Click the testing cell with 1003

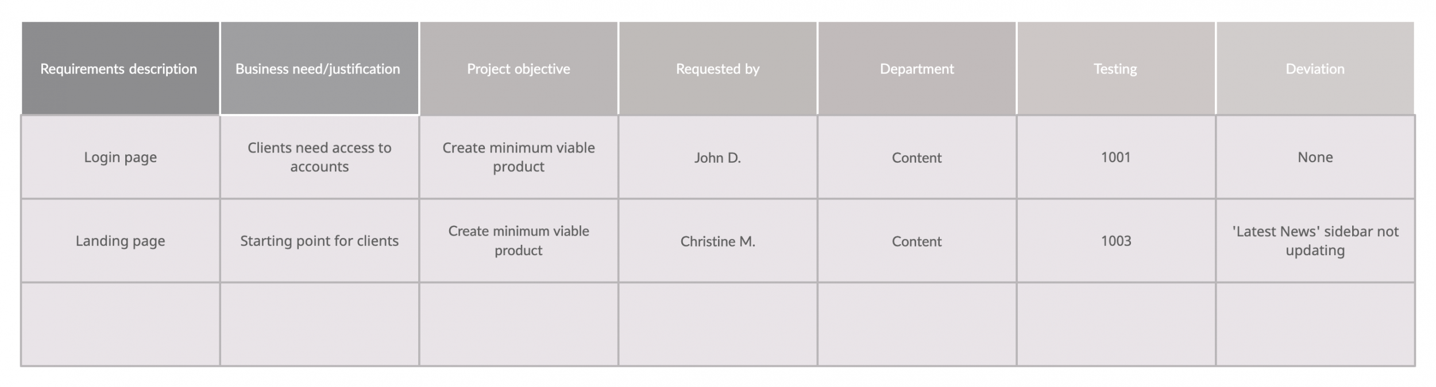click(x=1116, y=241)
